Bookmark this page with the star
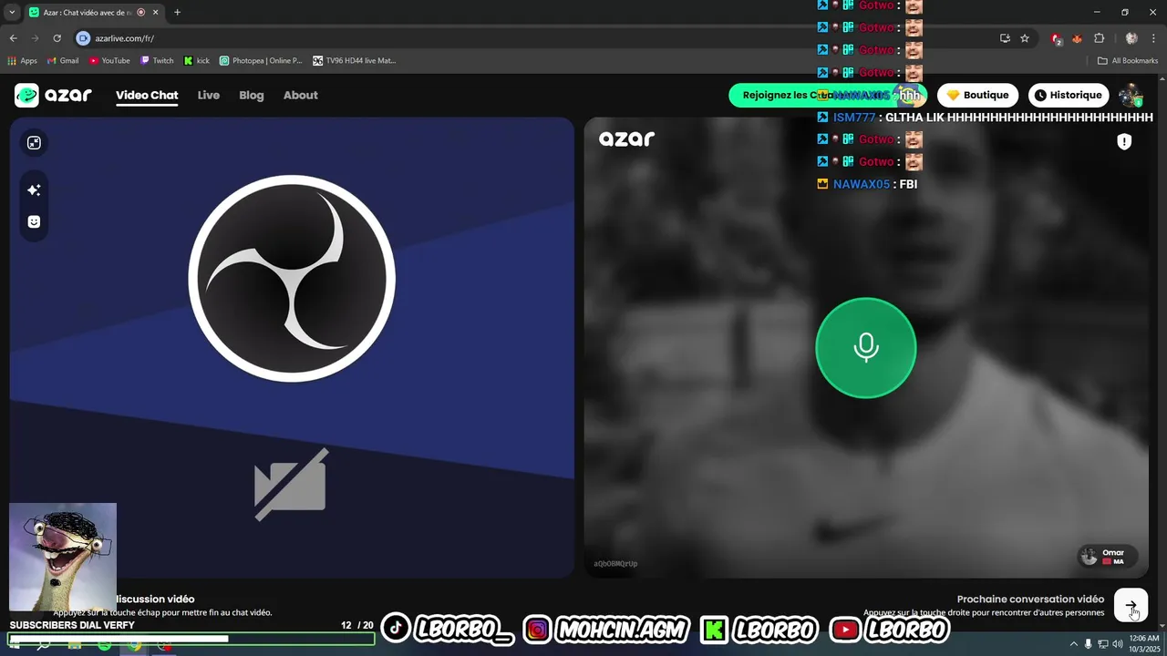Viewport: 1167px width, 656px height. 1025,38
